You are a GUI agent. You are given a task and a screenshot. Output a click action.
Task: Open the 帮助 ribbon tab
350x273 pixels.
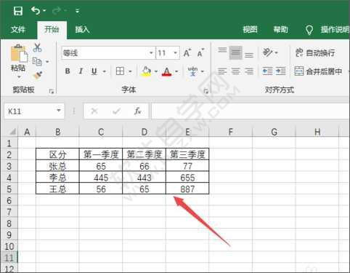(280, 30)
